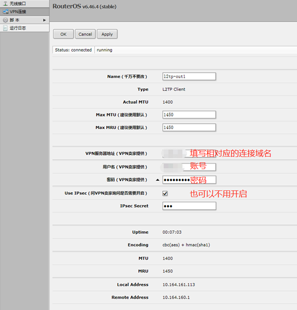Image resolution: width=297 pixels, height=310 pixels.
Task: Click the password (密码) input field
Action: (x=189, y=180)
